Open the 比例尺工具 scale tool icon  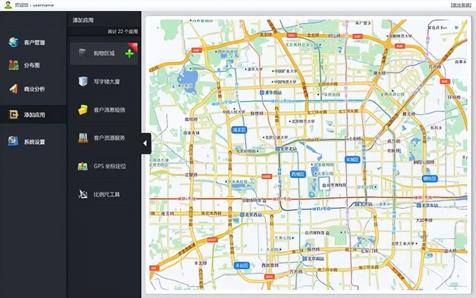pyautogui.click(x=82, y=194)
